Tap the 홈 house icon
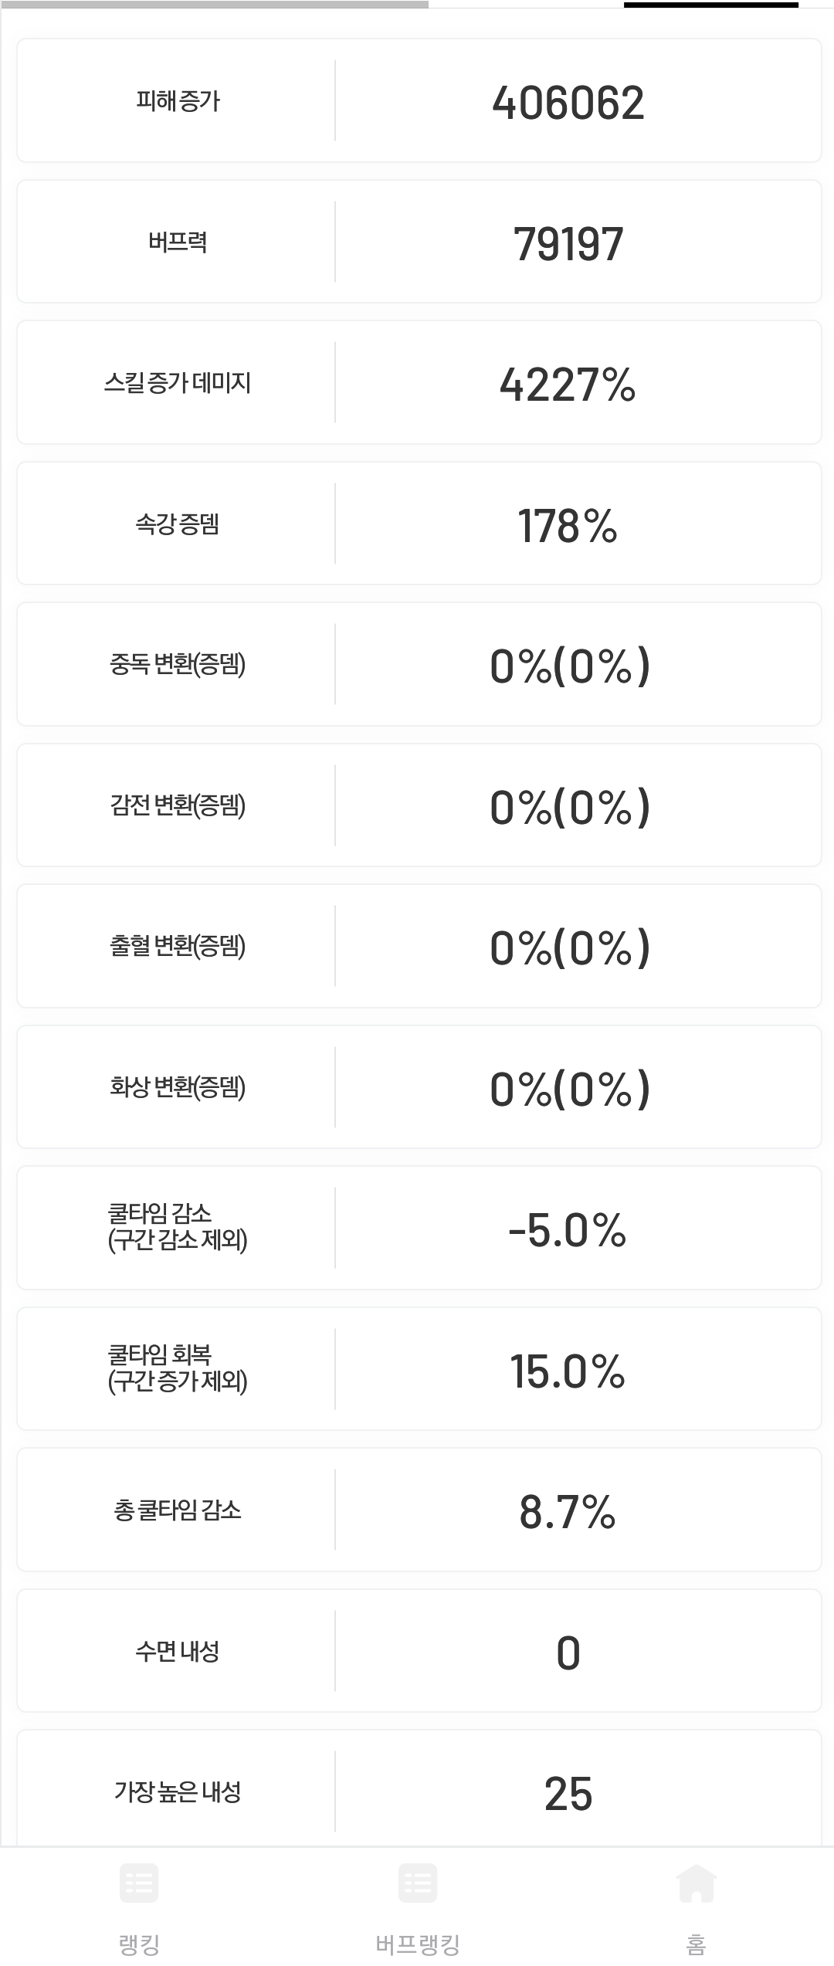The image size is (834, 1966). 696,1883
